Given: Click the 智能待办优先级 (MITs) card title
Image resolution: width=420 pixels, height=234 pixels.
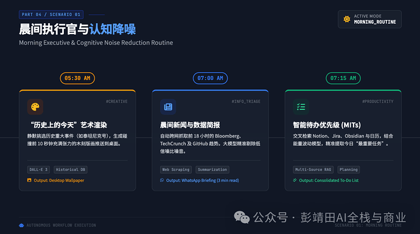Looking at the screenshot, I should point(327,125).
